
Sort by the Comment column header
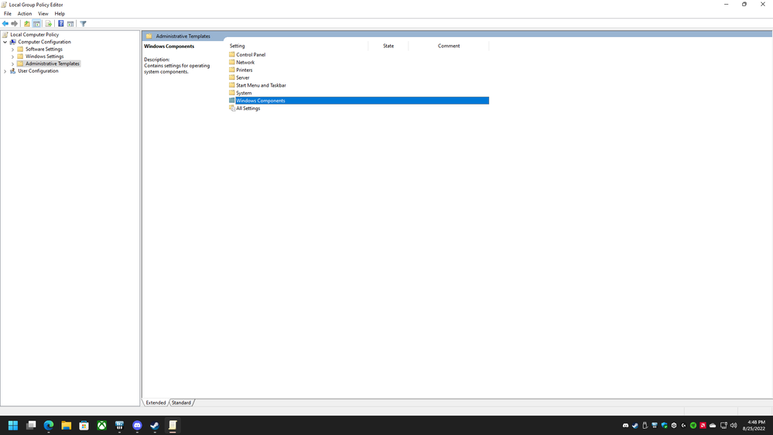pyautogui.click(x=449, y=46)
